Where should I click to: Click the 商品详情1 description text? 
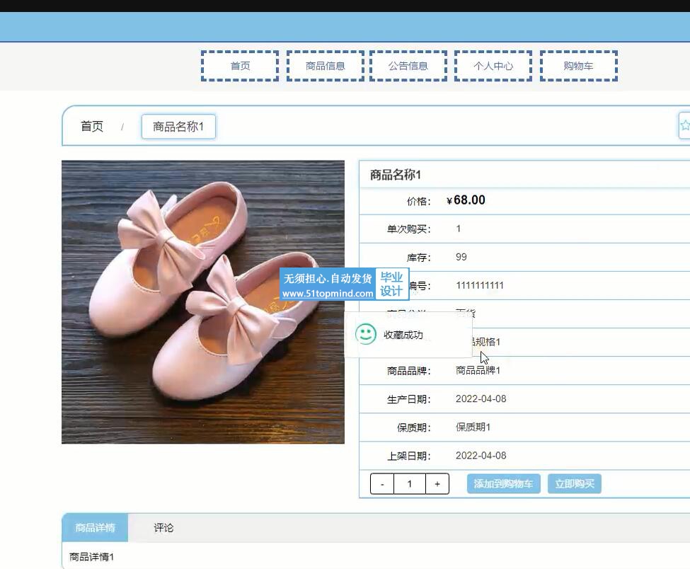(91, 557)
